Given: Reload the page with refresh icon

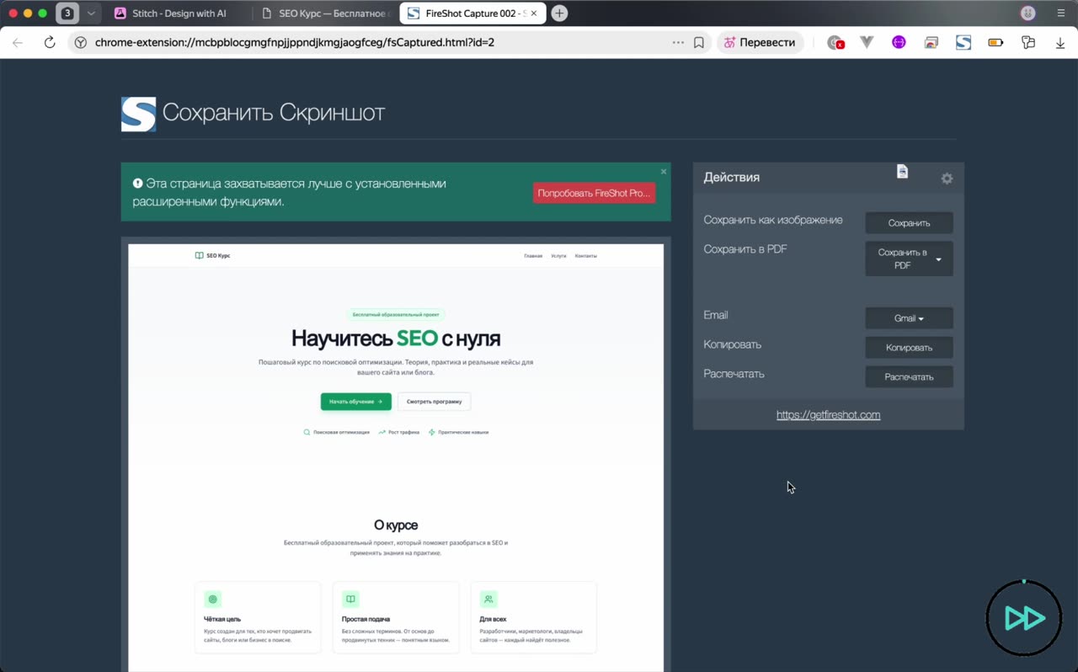Looking at the screenshot, I should click(x=50, y=42).
